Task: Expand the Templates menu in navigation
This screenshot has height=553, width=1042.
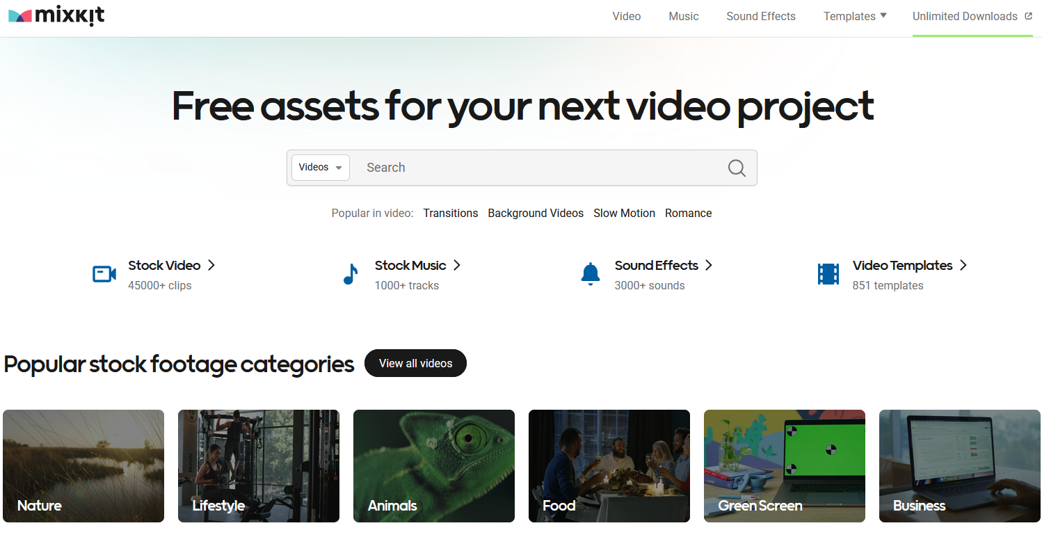Action: coord(855,16)
